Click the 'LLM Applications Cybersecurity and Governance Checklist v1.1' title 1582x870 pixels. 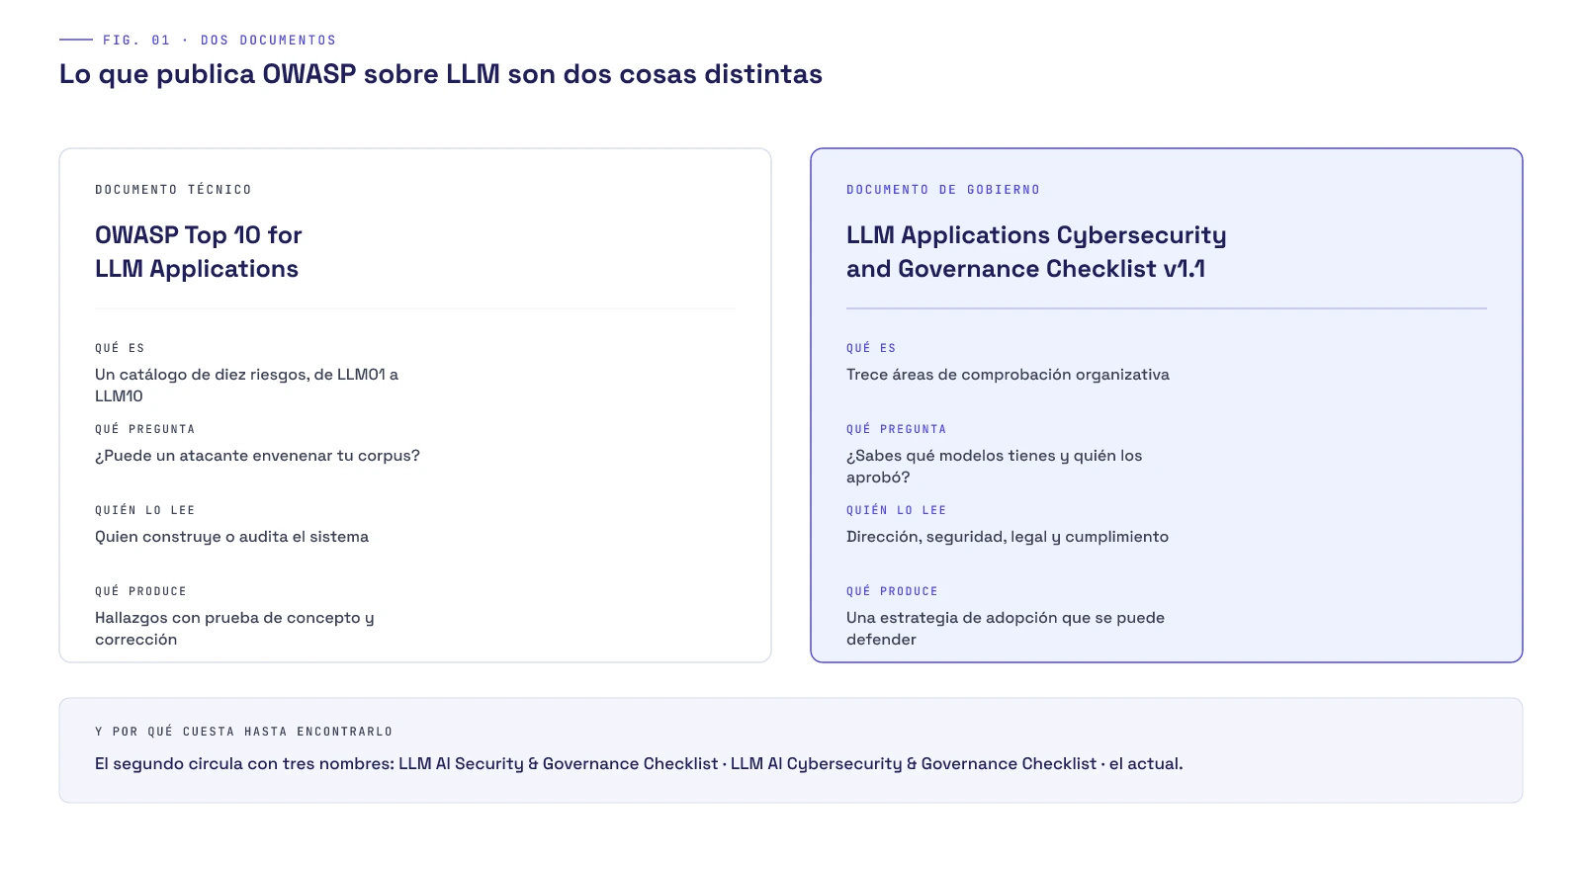click(x=1036, y=252)
